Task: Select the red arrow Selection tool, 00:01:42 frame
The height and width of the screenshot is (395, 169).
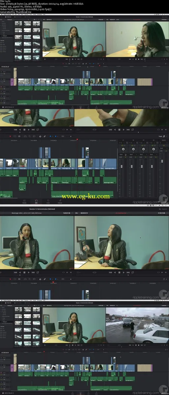Action: (x=10, y=136)
